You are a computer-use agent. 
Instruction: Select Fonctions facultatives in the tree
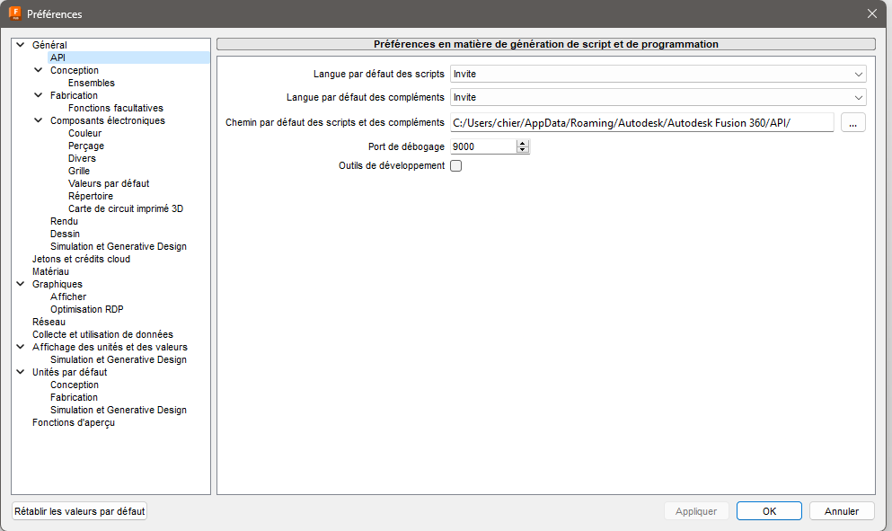[116, 108]
